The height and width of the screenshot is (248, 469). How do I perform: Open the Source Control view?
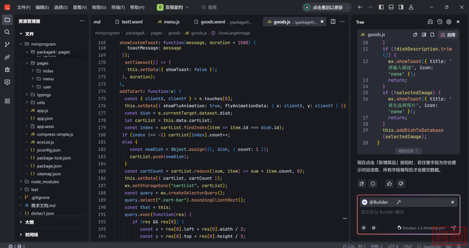tap(7, 45)
